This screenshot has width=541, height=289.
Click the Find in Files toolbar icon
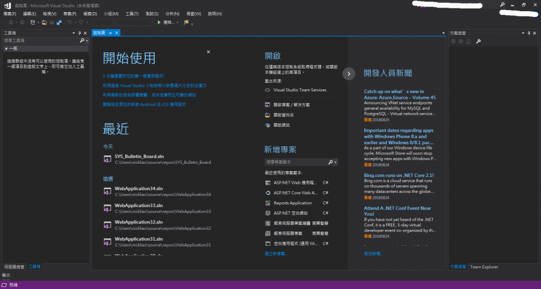186,22
